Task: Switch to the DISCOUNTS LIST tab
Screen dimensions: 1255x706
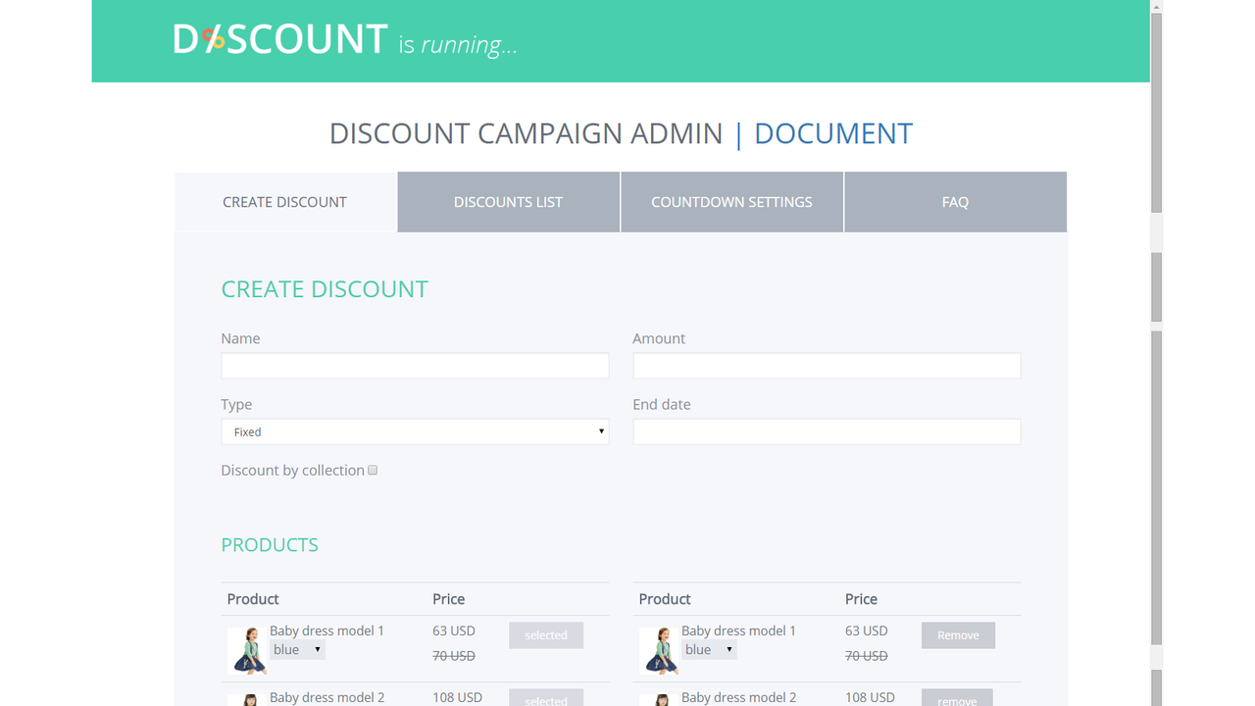Action: (508, 201)
